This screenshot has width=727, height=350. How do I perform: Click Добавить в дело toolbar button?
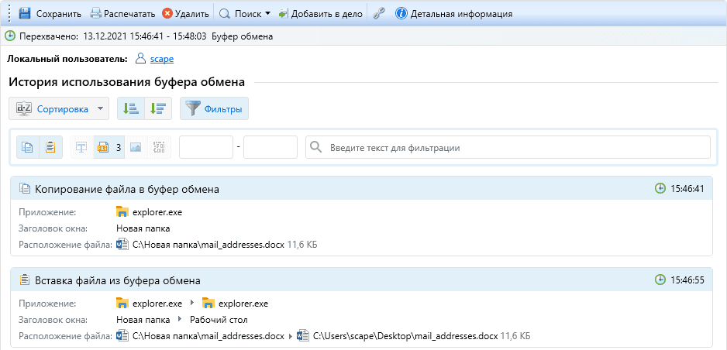tap(320, 14)
